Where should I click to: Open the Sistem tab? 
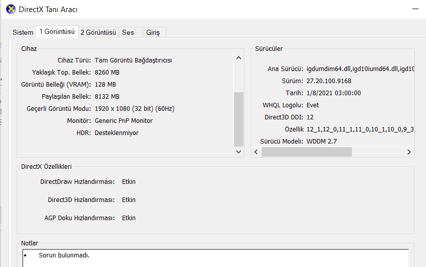coord(23,32)
